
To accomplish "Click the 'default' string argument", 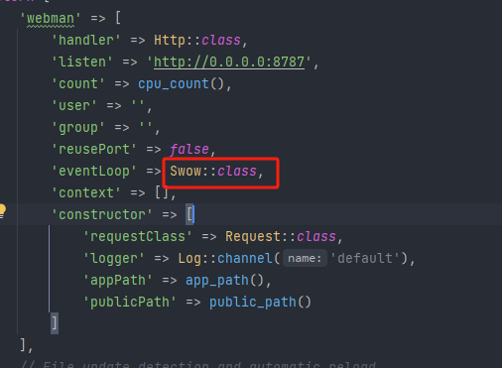I will click(x=365, y=258).
